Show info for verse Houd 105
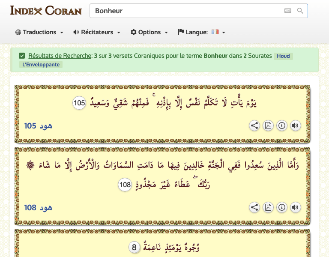This screenshot has height=257, width=329. pyautogui.click(x=282, y=126)
